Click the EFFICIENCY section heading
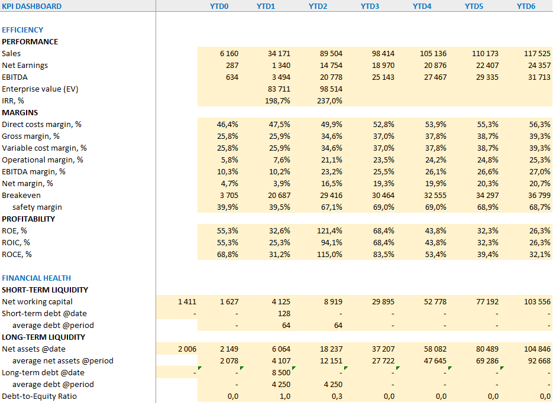553x403 pixels. point(22,30)
